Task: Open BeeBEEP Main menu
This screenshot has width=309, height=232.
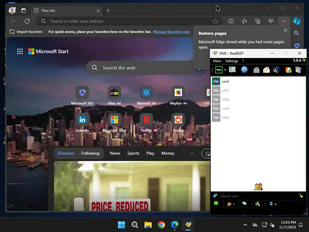Action: [217, 61]
